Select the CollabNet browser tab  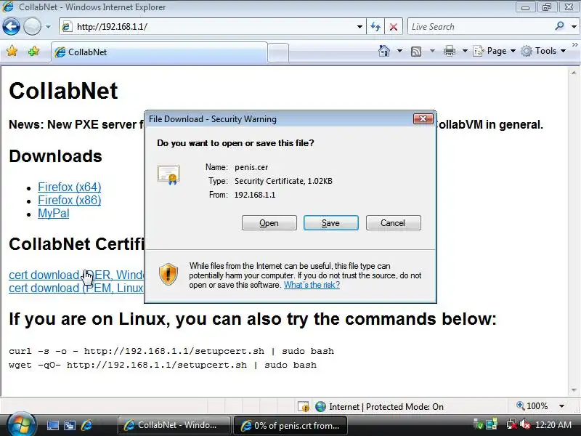(159, 52)
